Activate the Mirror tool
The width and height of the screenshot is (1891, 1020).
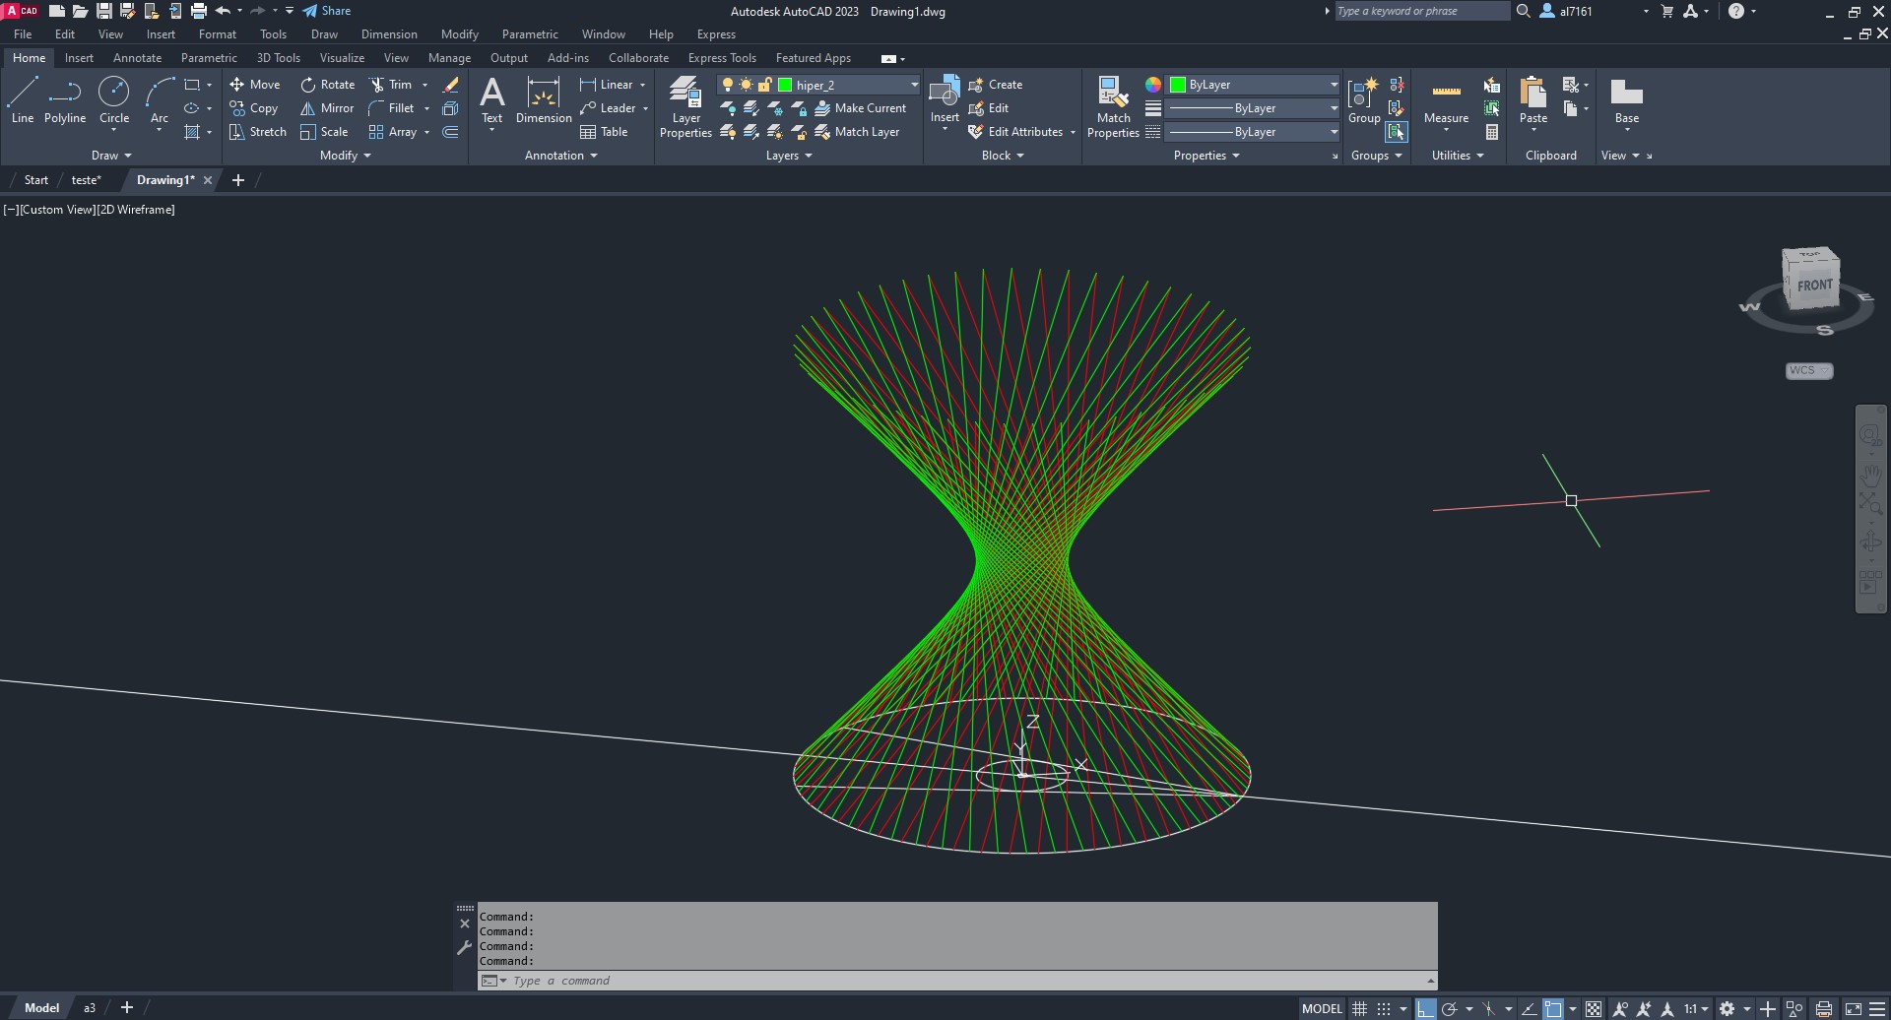tap(327, 108)
